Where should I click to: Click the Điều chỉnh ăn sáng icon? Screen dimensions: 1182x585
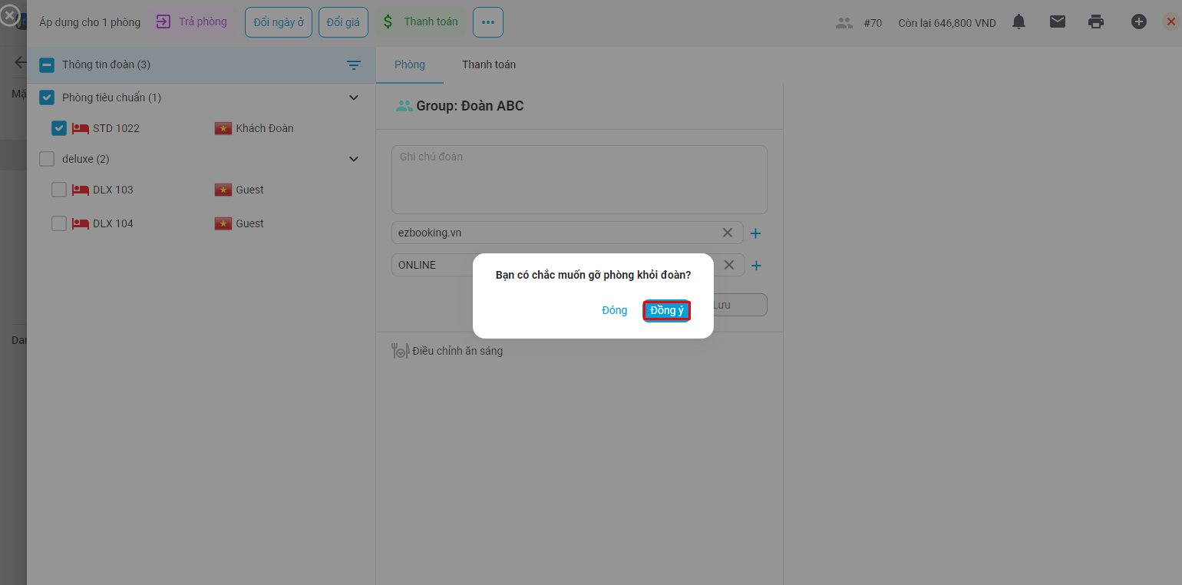point(400,351)
